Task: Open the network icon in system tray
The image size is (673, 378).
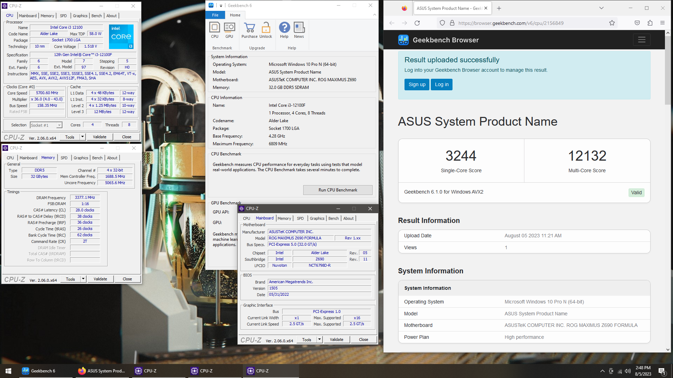Action: [x=620, y=371]
